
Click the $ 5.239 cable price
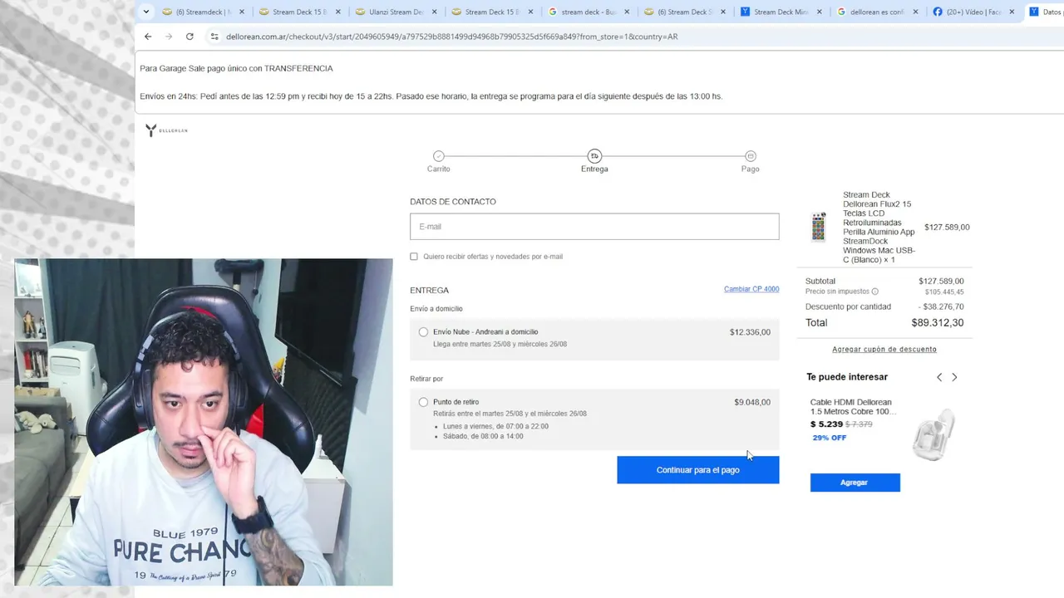[x=826, y=424]
